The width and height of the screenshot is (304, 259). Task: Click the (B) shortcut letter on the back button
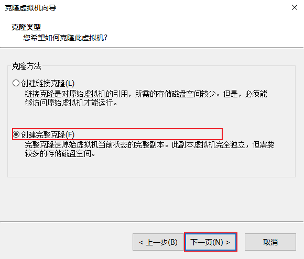pyautogui.click(x=172, y=242)
